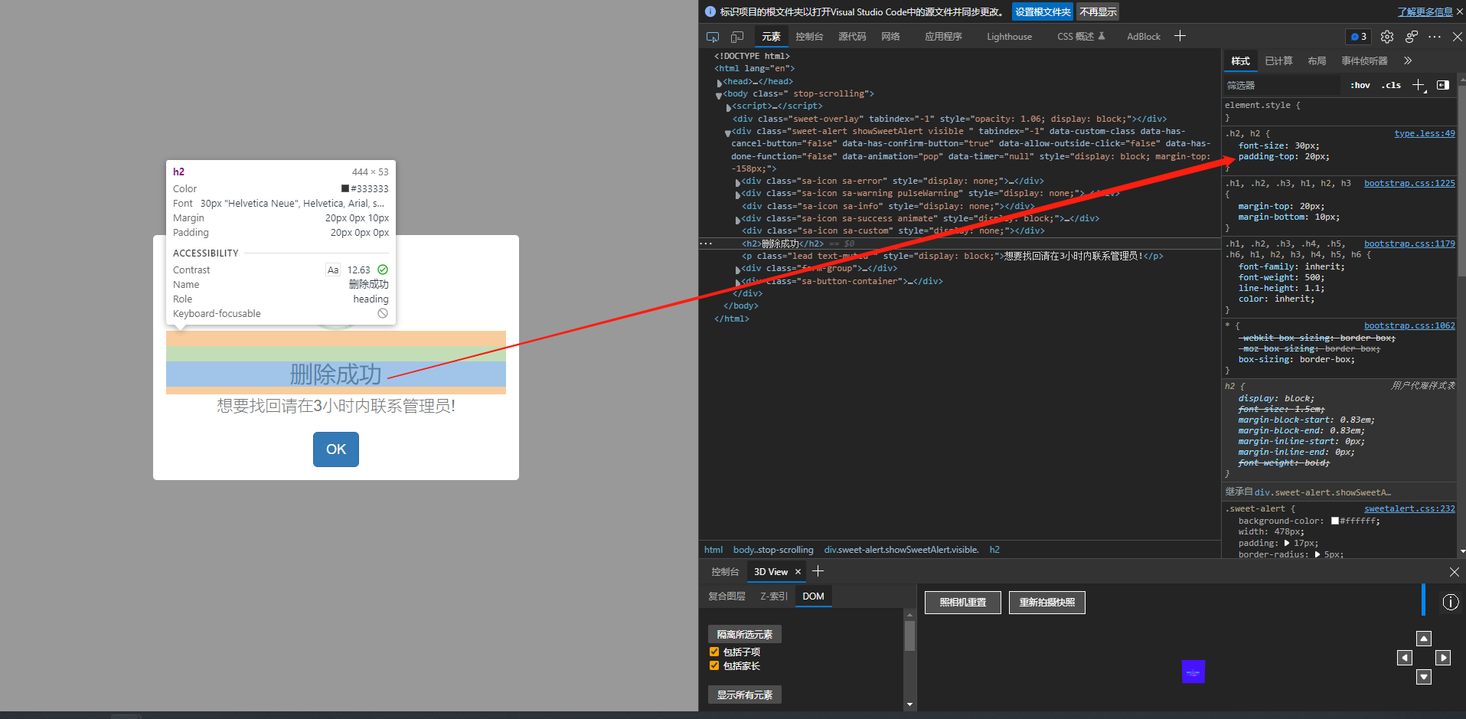Open the customize DevTools three-dot menu

(x=1435, y=37)
